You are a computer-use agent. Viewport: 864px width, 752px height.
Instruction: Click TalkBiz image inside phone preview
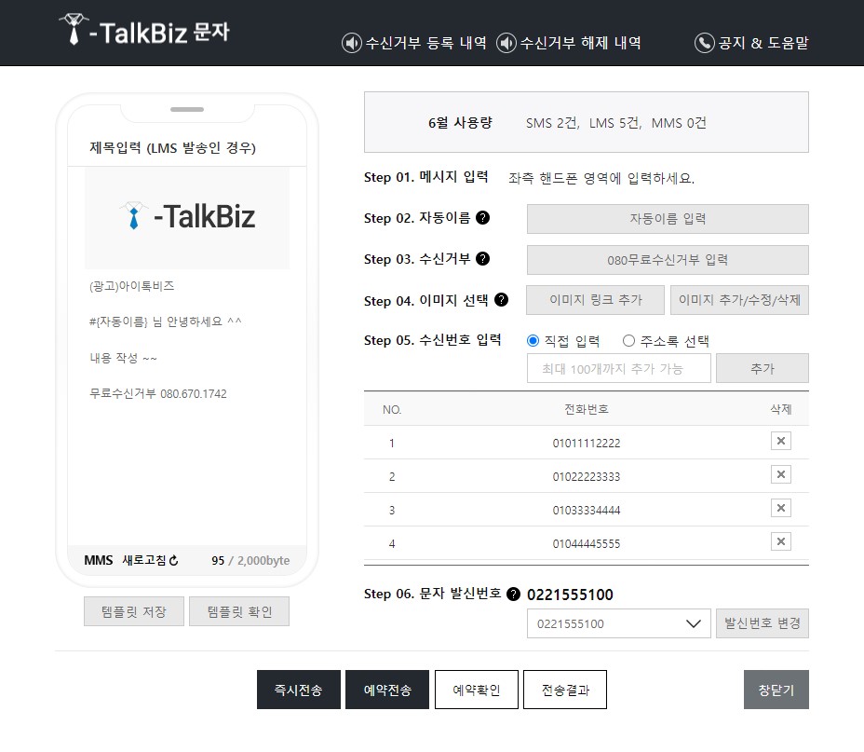click(x=187, y=217)
